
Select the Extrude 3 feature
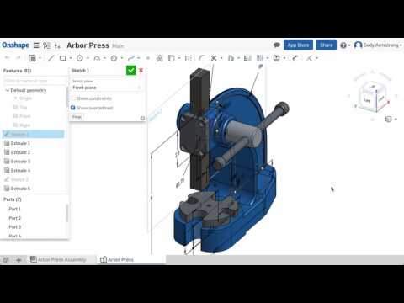tap(18, 162)
